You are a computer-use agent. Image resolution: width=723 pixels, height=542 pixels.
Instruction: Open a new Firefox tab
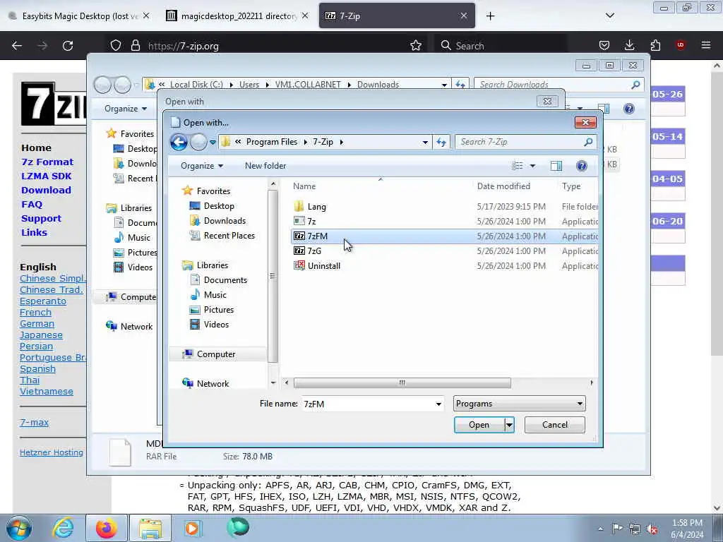pos(490,16)
